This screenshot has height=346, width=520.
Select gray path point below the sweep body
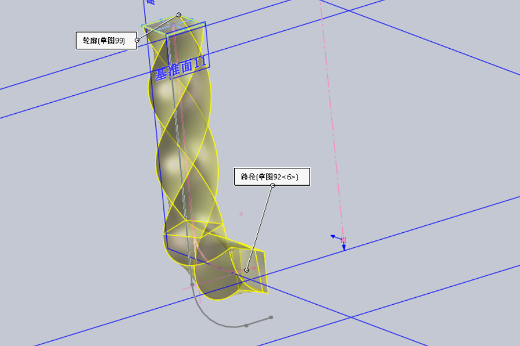192,284
